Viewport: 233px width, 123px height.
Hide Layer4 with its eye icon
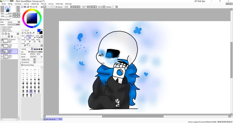pyautogui.click(x=2, y=45)
